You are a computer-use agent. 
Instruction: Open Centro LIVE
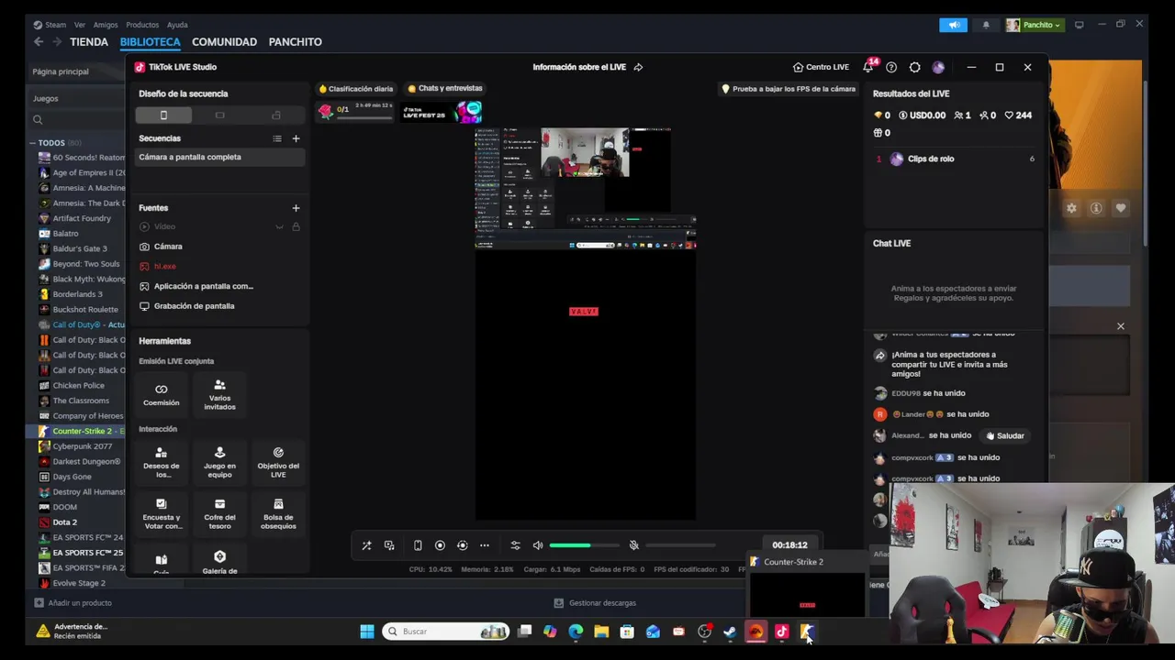click(x=821, y=67)
